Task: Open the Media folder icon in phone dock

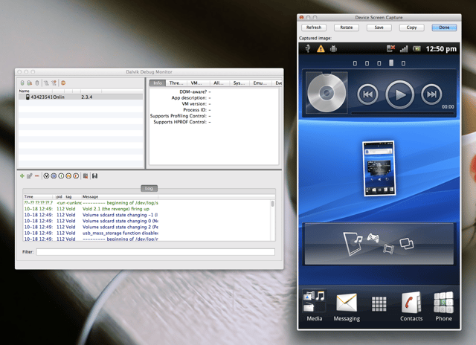Action: [x=314, y=306]
